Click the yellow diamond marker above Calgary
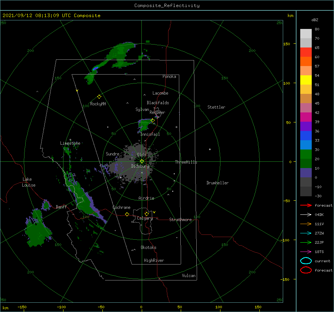The height and width of the screenshot is (312, 334). (x=147, y=214)
